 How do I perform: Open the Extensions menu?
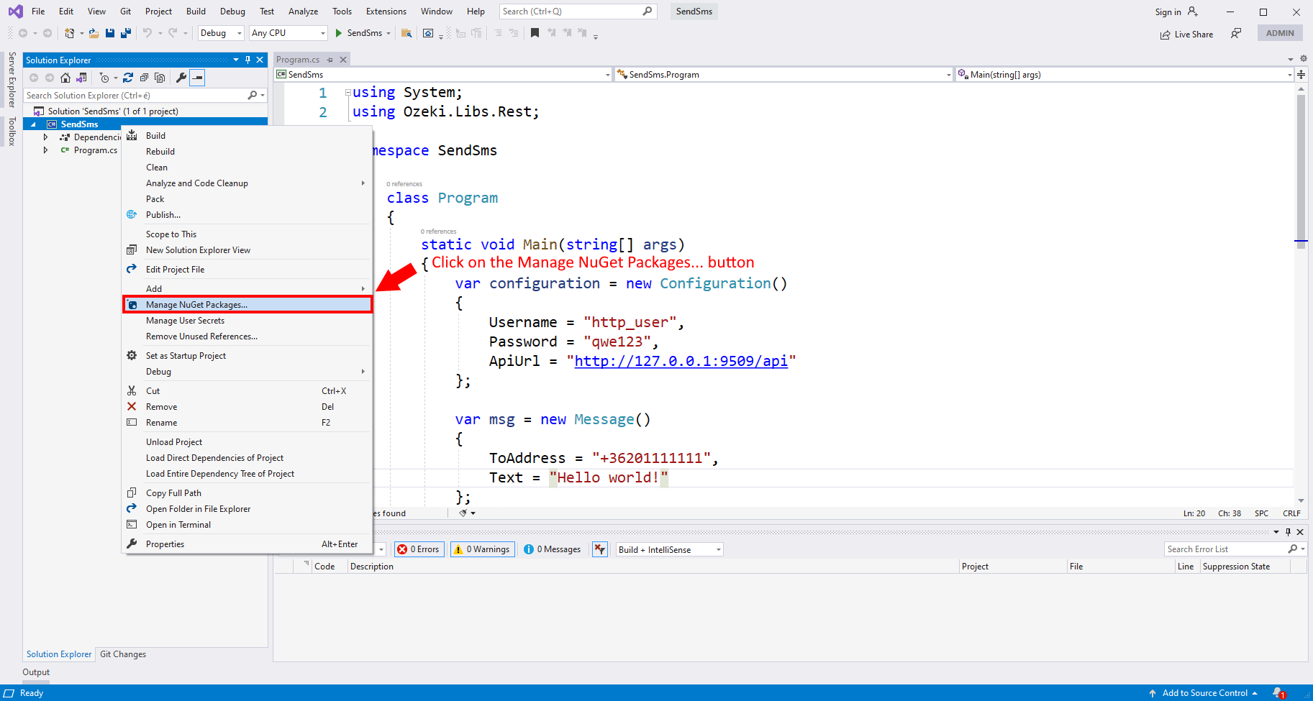coord(386,12)
